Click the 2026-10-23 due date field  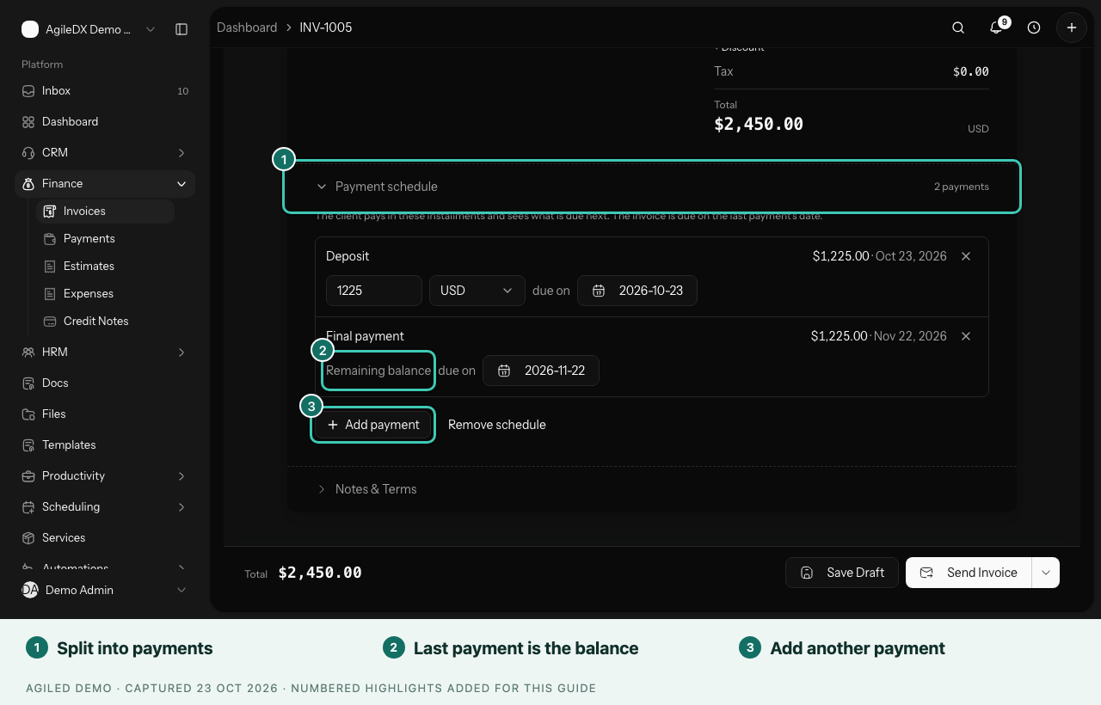(x=637, y=291)
